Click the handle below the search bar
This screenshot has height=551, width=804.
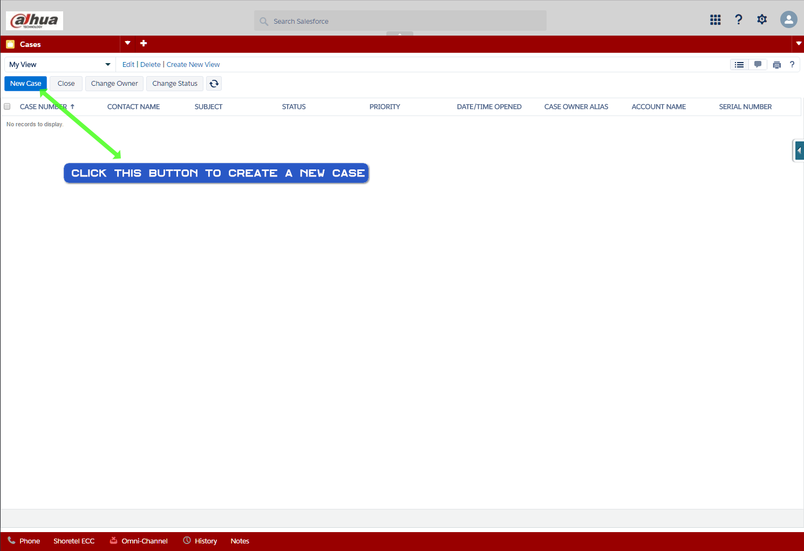[x=400, y=33]
